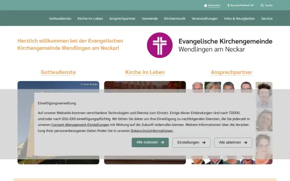Open the Ansprechpartner portraits collage image
The width and height of the screenshot is (290, 181).
(x=232, y=123)
